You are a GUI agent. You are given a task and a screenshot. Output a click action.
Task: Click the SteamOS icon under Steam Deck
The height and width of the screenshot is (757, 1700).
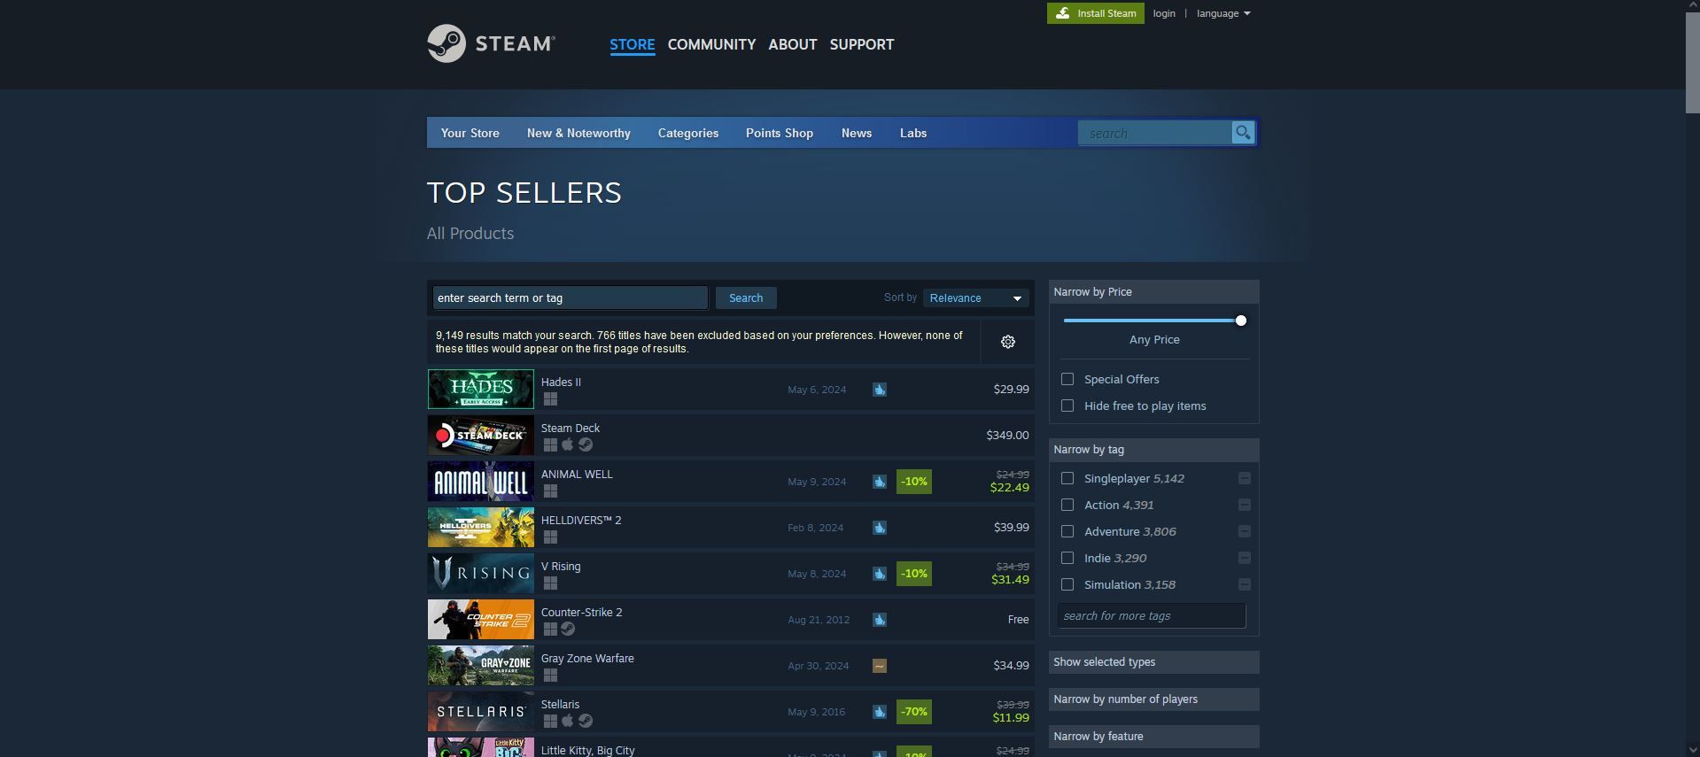[586, 445]
